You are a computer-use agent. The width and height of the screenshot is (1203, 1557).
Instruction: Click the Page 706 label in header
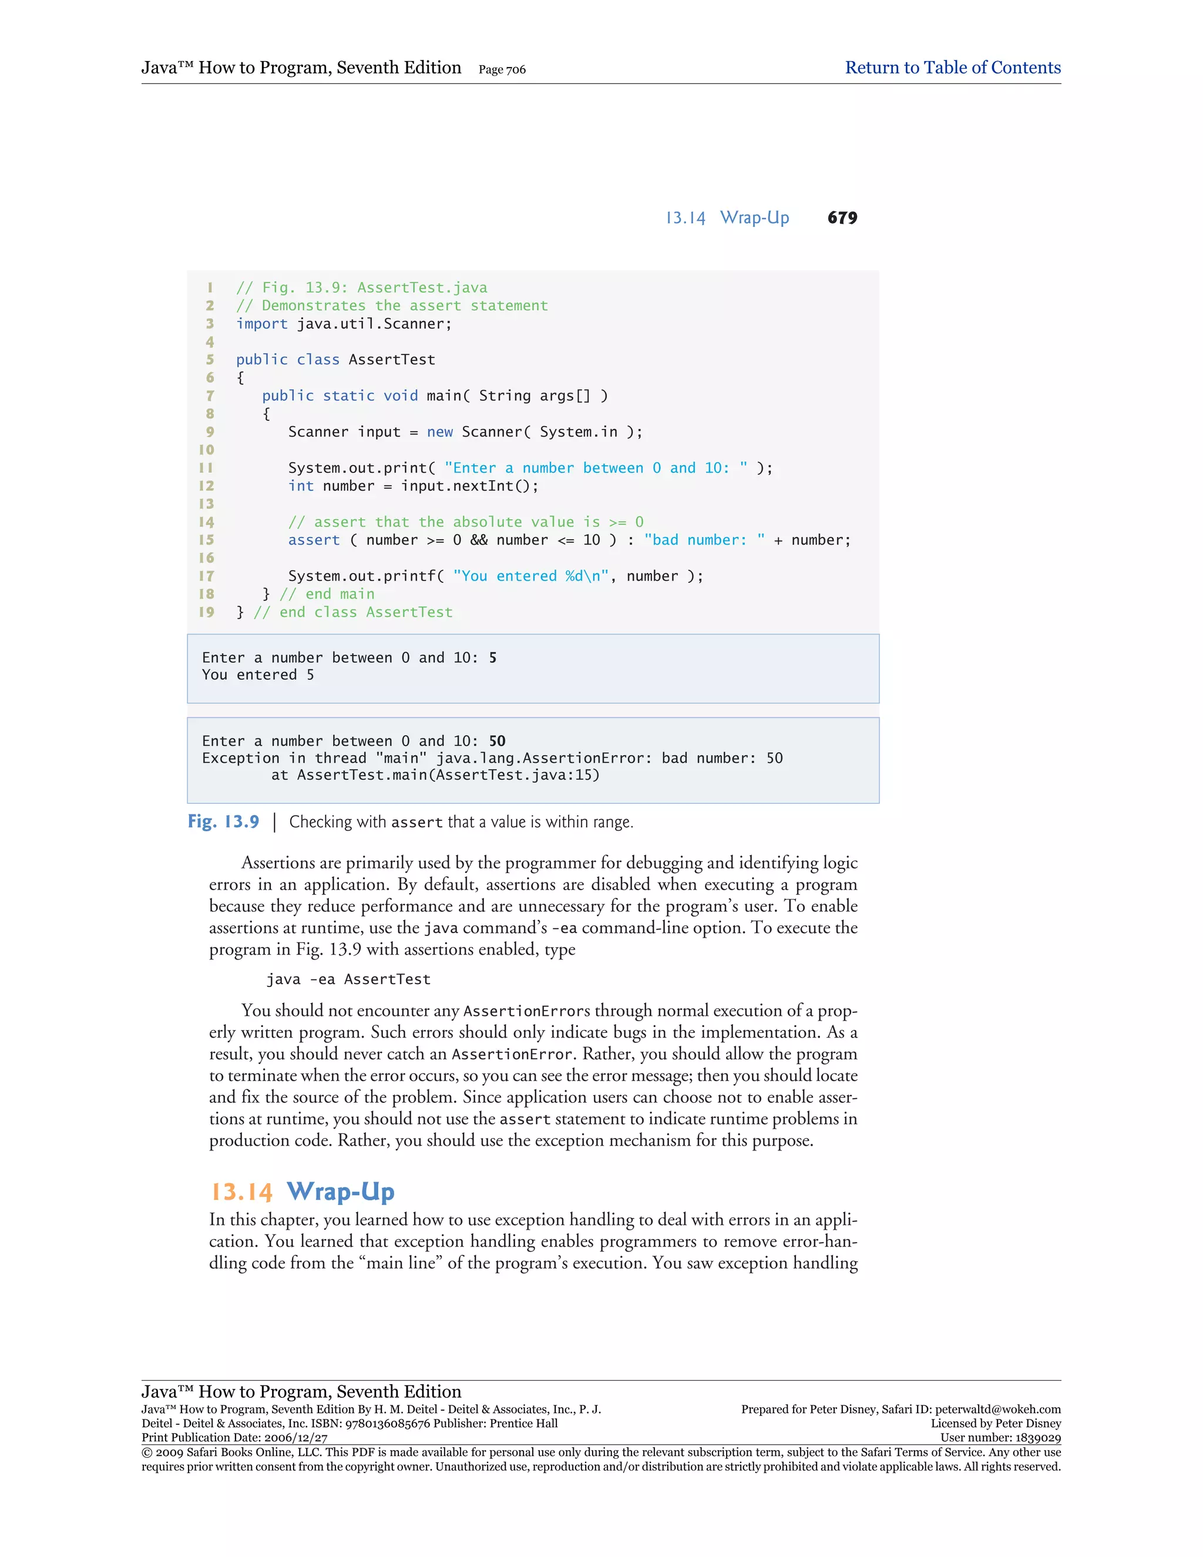coord(502,70)
